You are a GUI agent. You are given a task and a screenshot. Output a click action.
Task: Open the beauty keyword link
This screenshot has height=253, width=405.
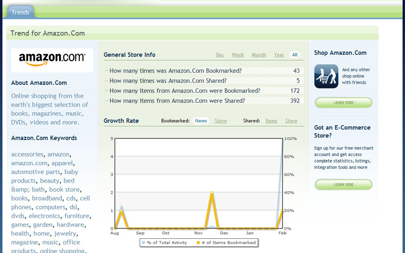50,181
